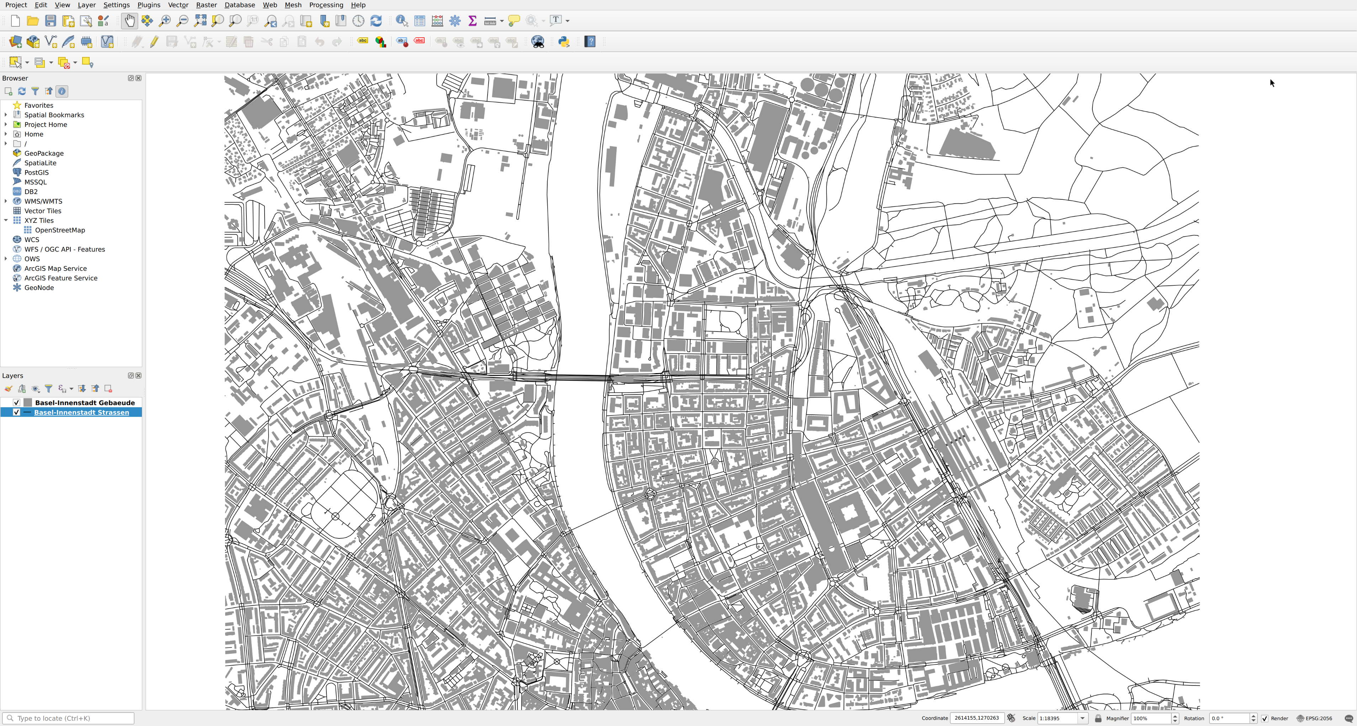Open the Processing menu
Image resolution: width=1357 pixels, height=726 pixels.
click(x=325, y=5)
